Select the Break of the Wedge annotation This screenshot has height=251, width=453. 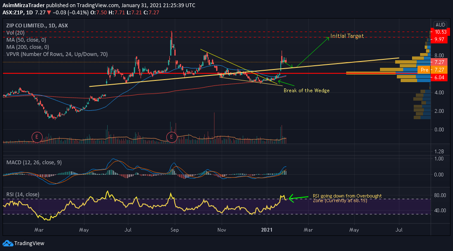click(x=307, y=91)
